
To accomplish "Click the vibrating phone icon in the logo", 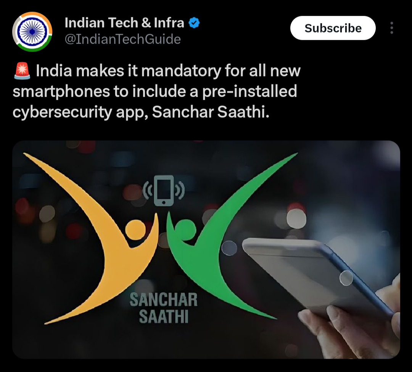I will coord(164,191).
